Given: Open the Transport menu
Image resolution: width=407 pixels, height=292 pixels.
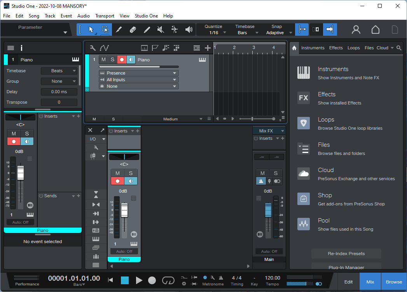Looking at the screenshot, I should click(105, 16).
